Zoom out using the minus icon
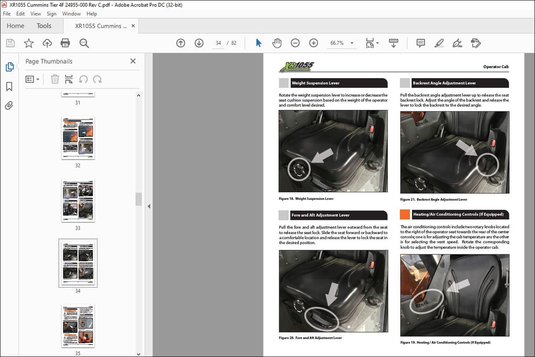 pos(295,43)
